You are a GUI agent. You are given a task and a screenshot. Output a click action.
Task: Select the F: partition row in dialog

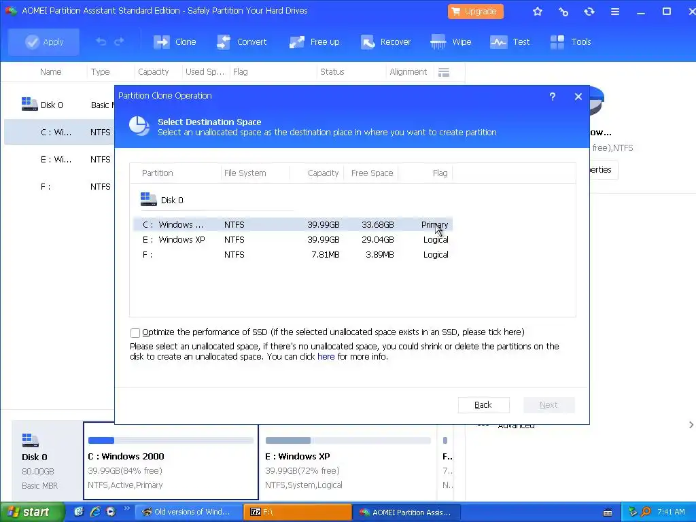[x=292, y=255]
